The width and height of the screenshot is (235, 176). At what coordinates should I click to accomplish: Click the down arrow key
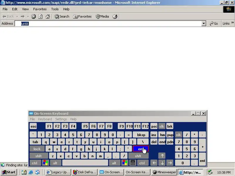162,163
